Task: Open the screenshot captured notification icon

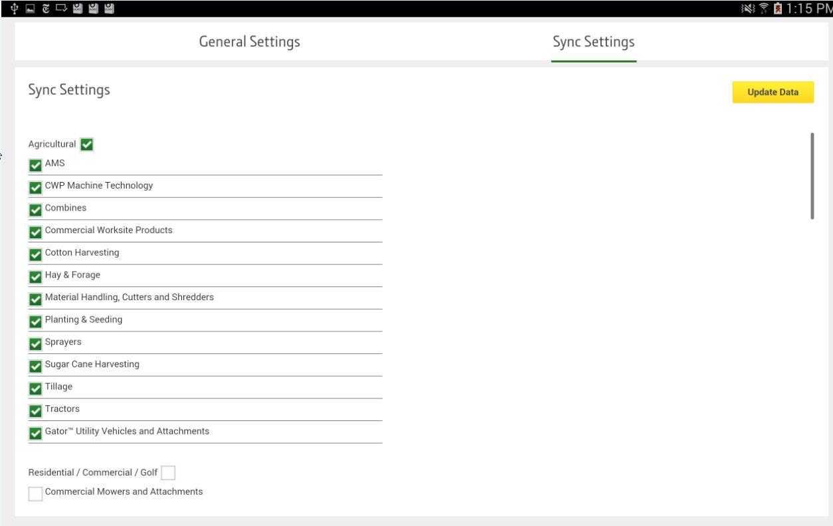Action: click(x=30, y=8)
